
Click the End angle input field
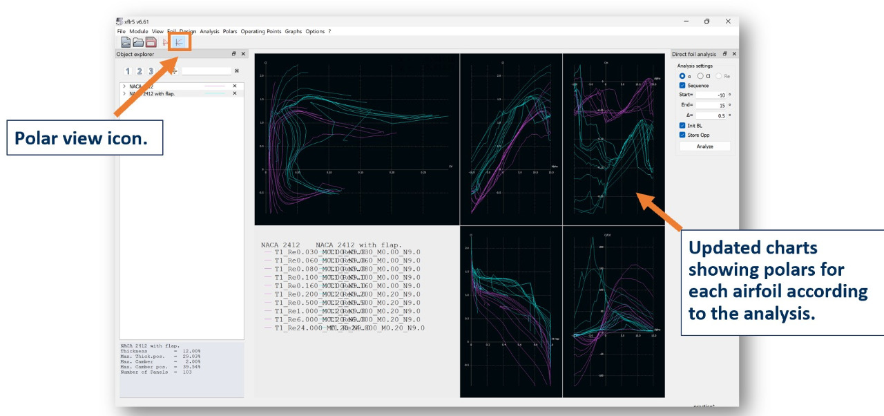710,105
